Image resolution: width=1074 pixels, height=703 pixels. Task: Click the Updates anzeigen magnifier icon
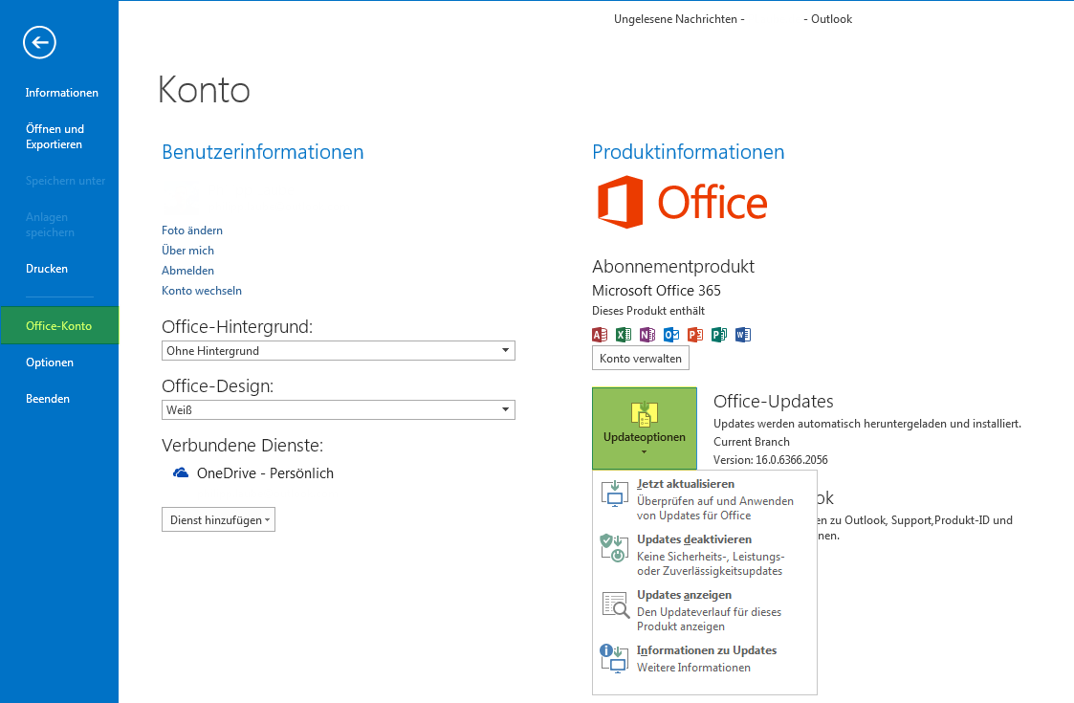[615, 604]
